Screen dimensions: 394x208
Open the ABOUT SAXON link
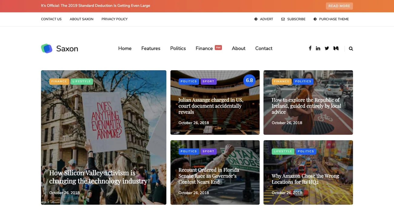pyautogui.click(x=82, y=19)
